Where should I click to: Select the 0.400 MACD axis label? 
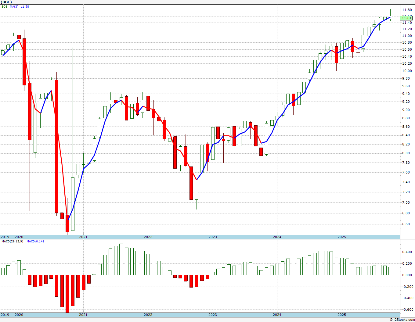[x=407, y=252]
